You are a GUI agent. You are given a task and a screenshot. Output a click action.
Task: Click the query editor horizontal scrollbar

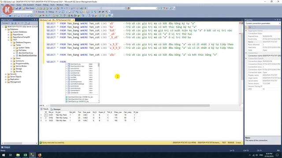tap(130, 105)
